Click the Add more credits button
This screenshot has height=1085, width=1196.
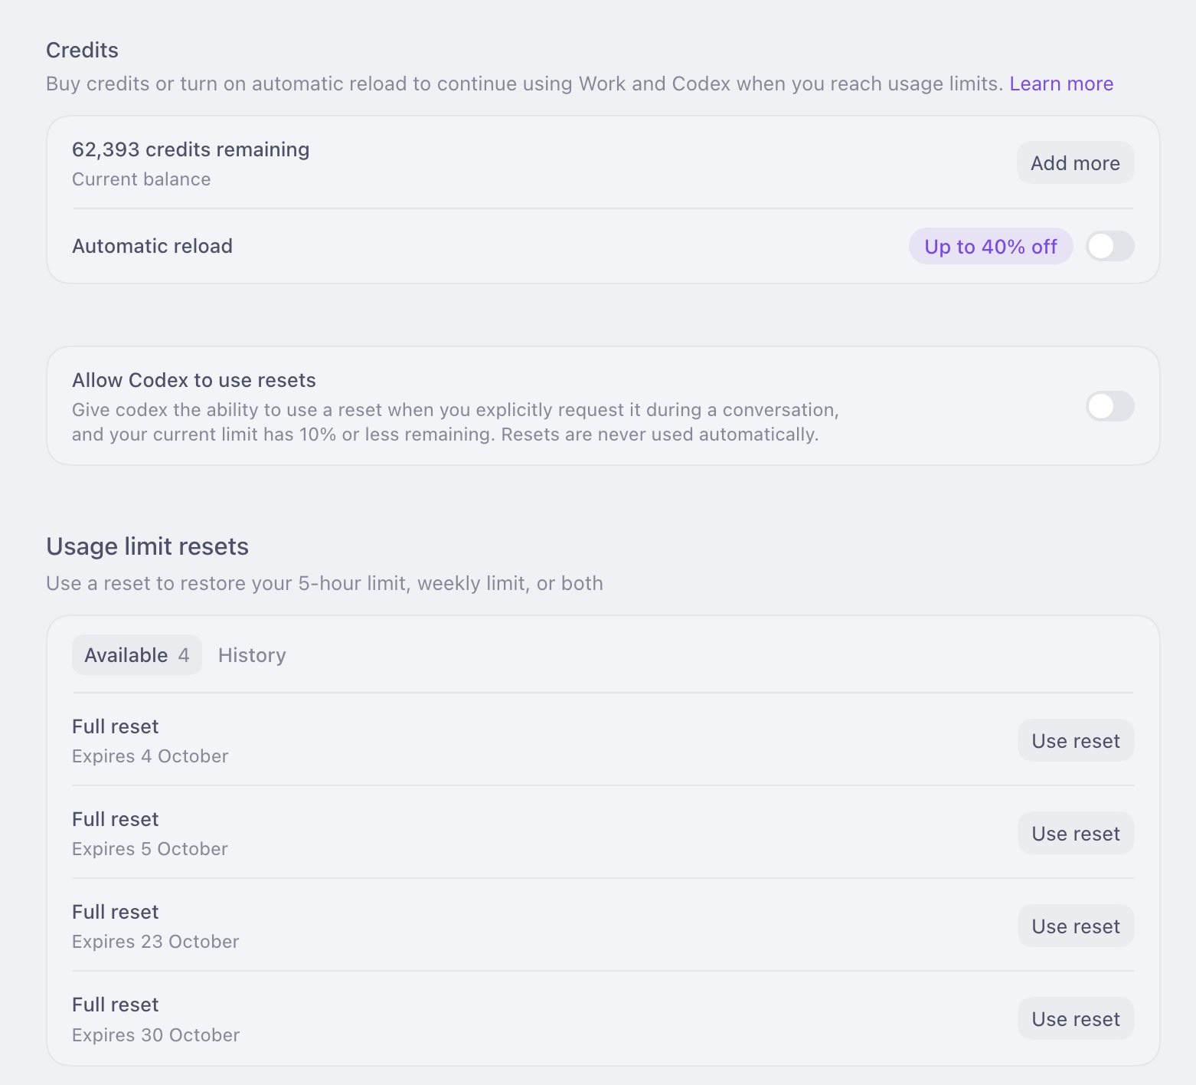(x=1075, y=162)
